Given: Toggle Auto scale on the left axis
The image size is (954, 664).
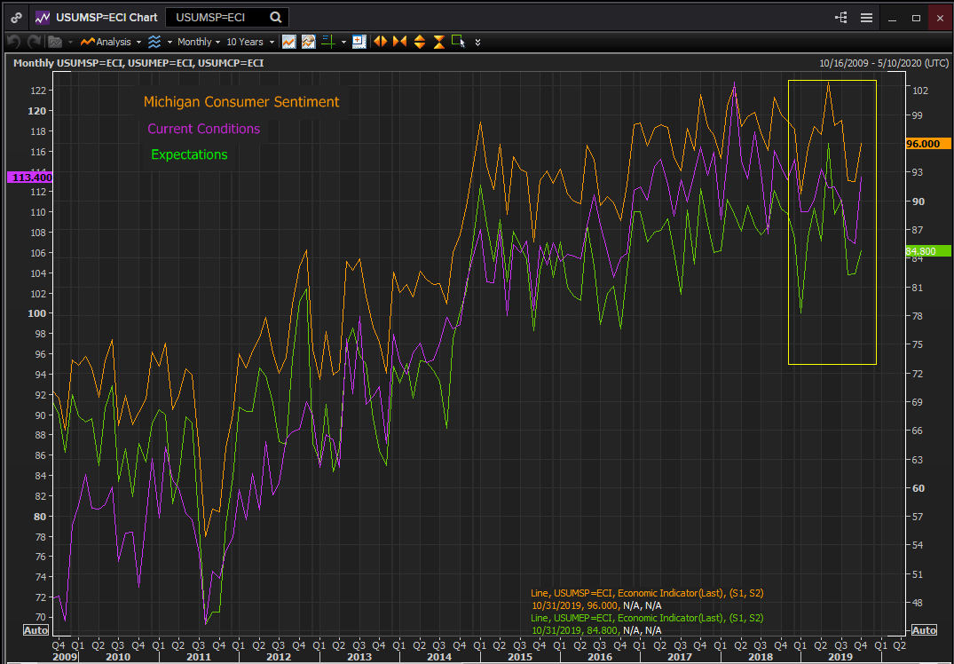Looking at the screenshot, I should [x=35, y=630].
